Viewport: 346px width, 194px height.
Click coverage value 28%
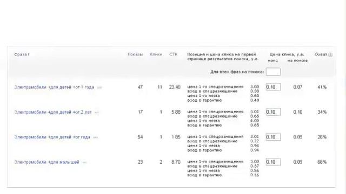(x=322, y=137)
